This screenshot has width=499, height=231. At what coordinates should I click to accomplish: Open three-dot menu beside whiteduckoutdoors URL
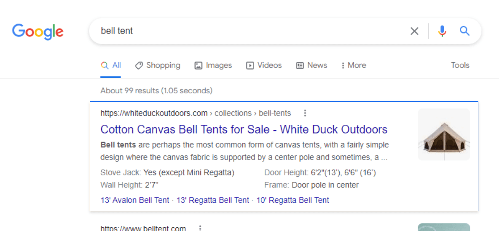[305, 113]
